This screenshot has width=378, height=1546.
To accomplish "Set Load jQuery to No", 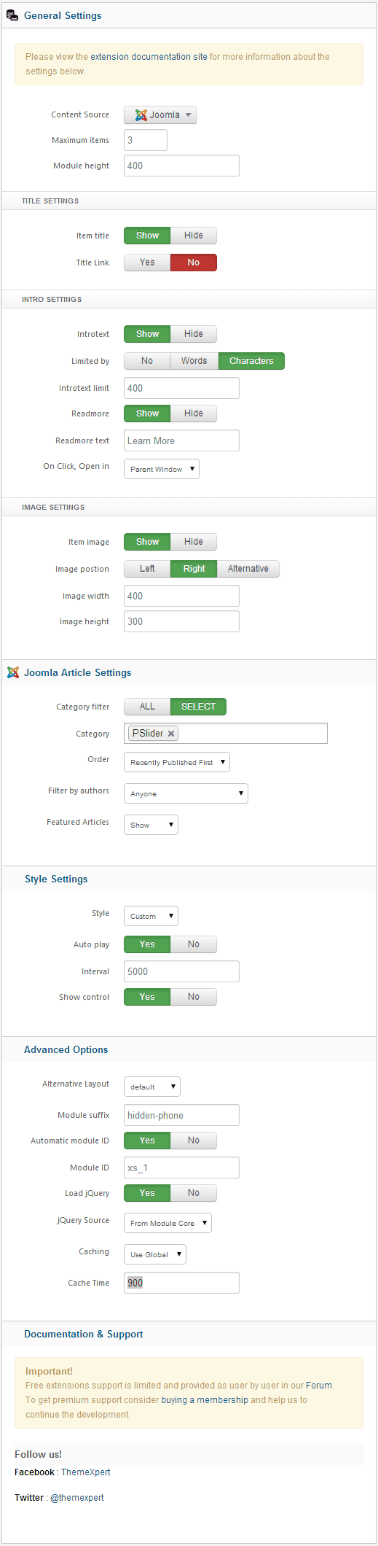I will (x=194, y=1193).
